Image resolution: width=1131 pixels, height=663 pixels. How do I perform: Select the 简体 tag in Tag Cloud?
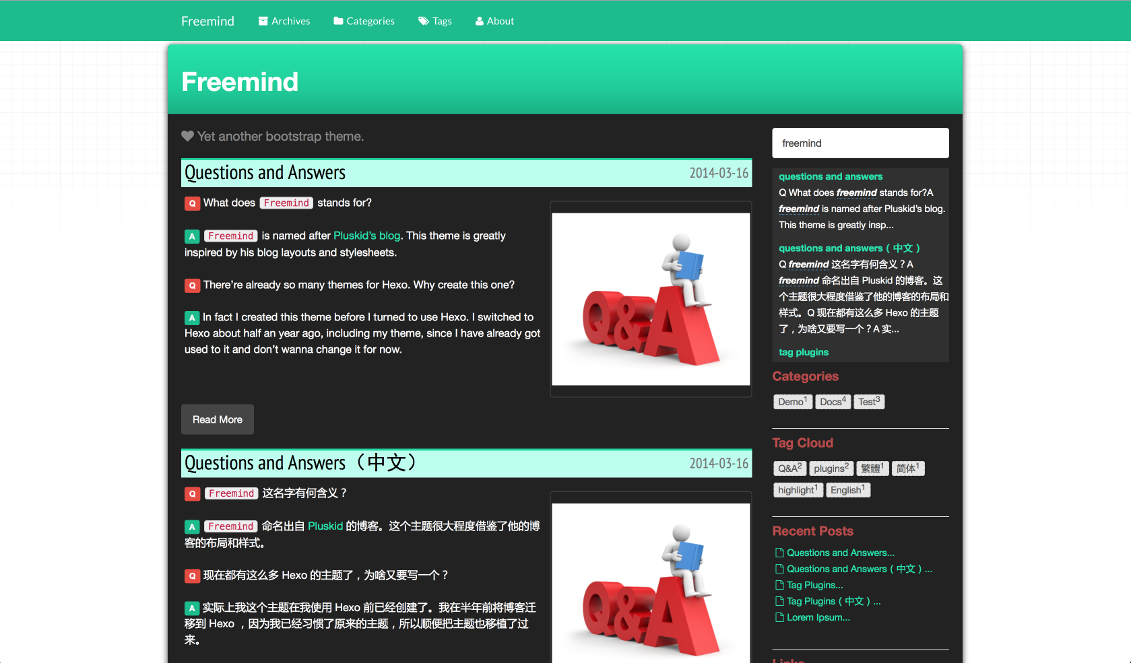click(x=908, y=468)
